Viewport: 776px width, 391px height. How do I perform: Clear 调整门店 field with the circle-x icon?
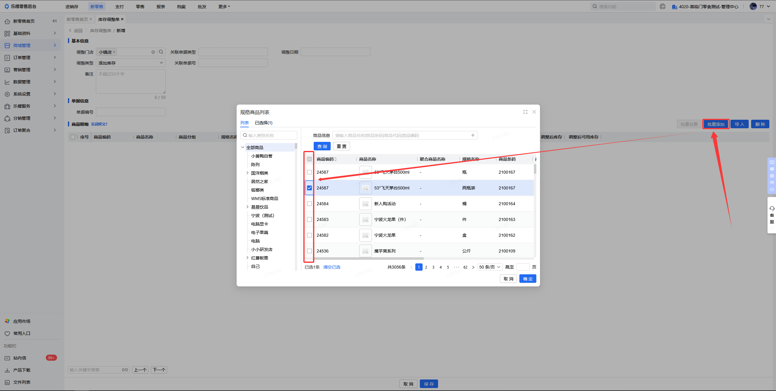153,52
